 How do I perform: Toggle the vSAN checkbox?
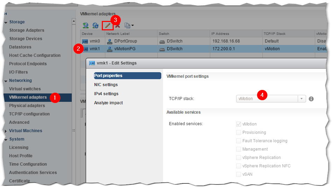coord(239,174)
